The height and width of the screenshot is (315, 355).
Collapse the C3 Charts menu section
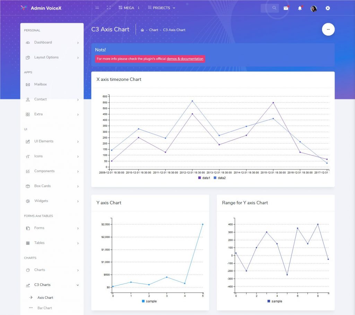point(42,285)
